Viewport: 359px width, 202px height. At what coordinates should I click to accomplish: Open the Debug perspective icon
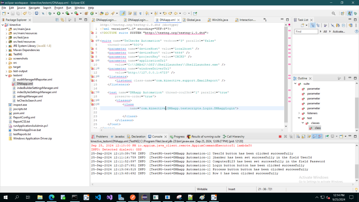coord(356,13)
